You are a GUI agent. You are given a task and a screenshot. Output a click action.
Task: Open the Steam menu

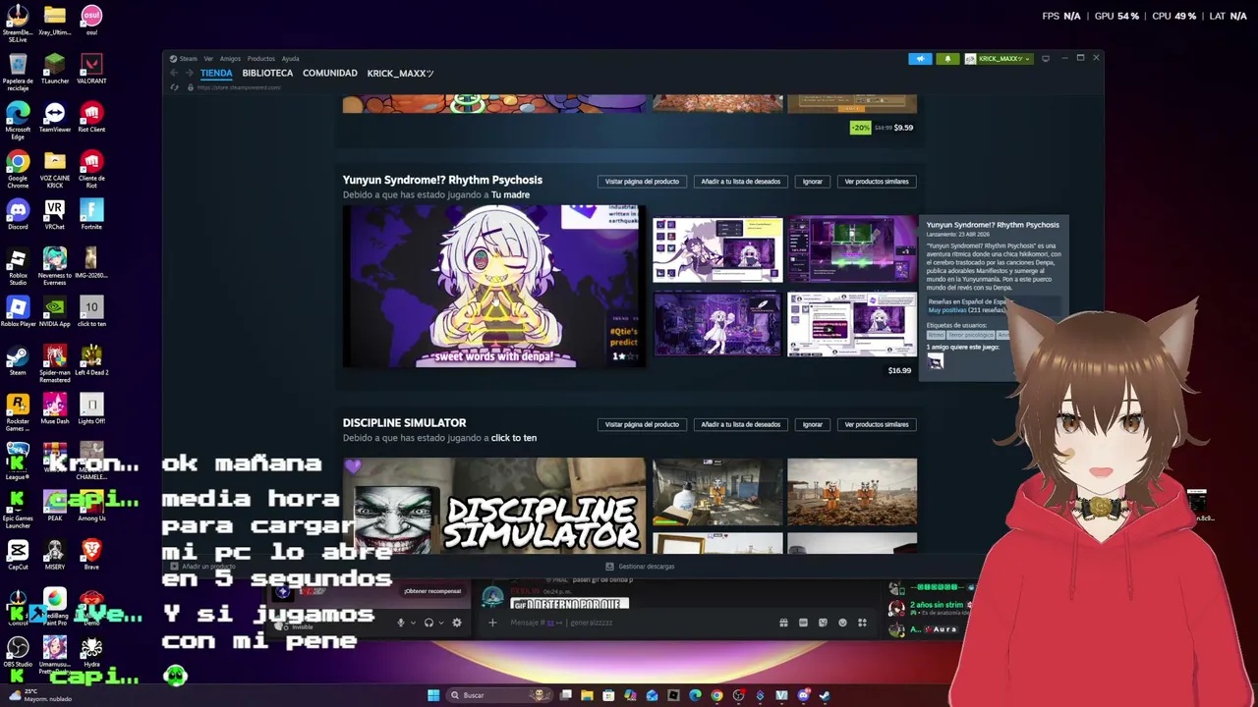click(x=184, y=59)
